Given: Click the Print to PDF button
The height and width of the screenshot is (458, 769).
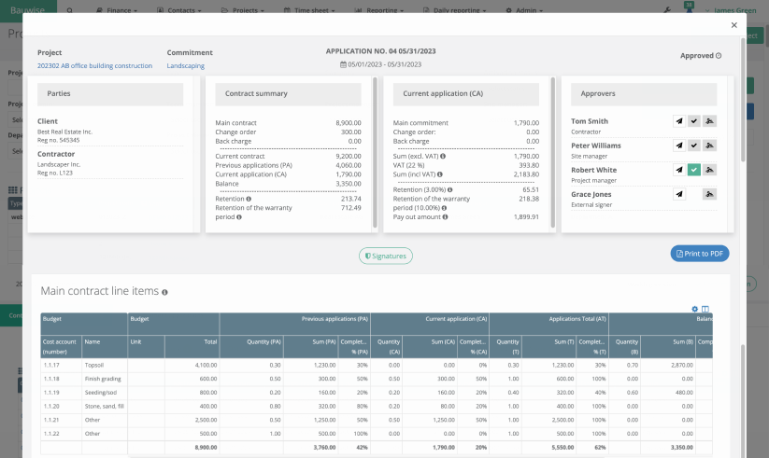Looking at the screenshot, I should (699, 254).
